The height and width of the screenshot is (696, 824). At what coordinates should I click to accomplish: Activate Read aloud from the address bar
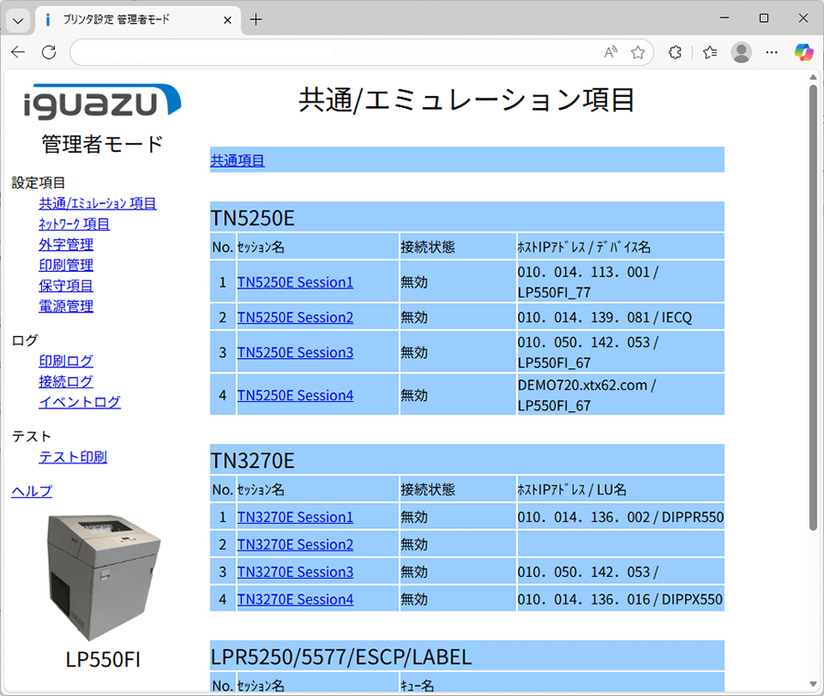[x=610, y=52]
